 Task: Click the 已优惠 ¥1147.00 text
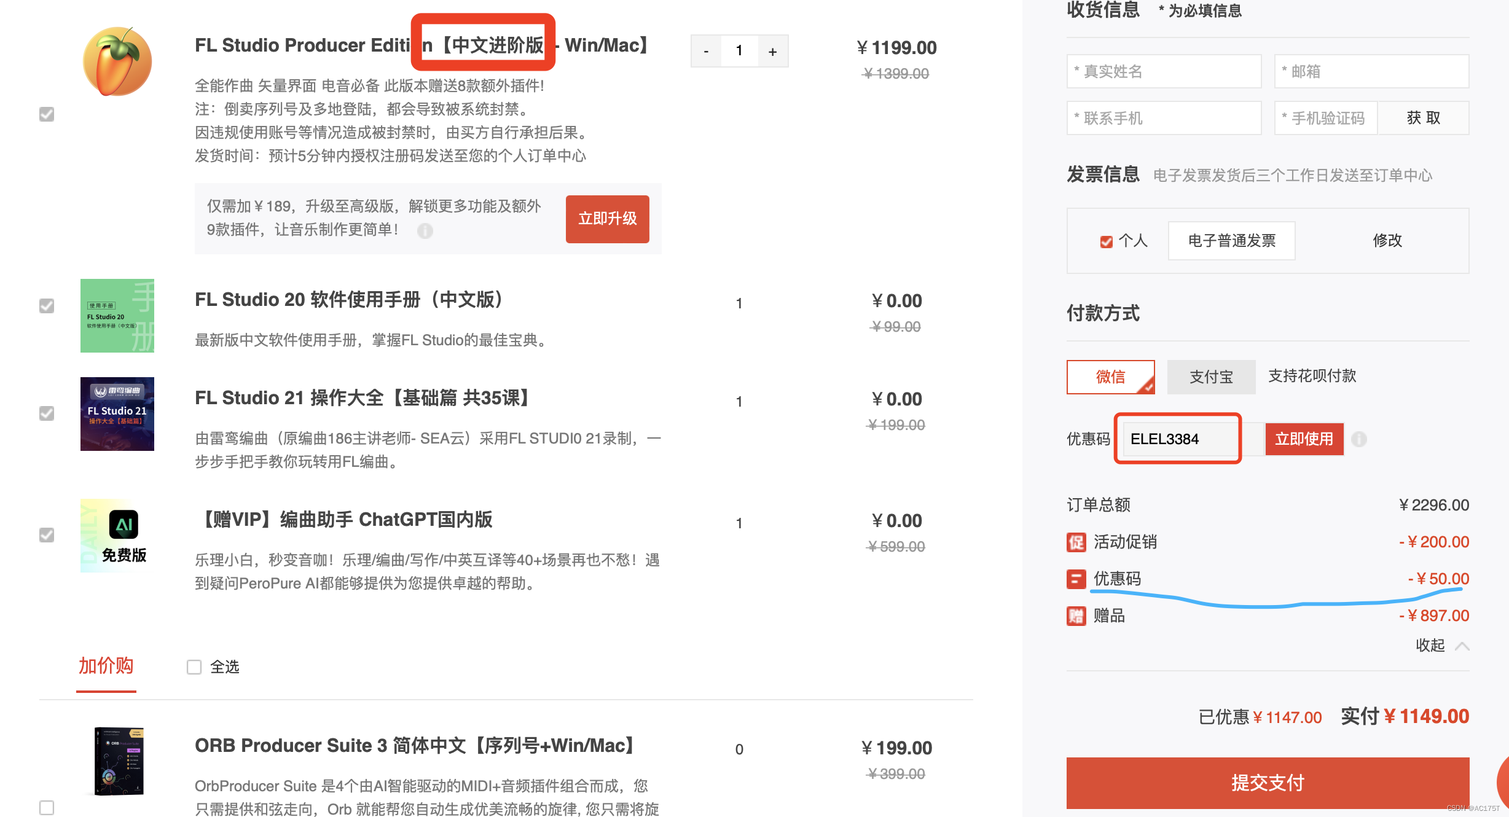(1260, 717)
